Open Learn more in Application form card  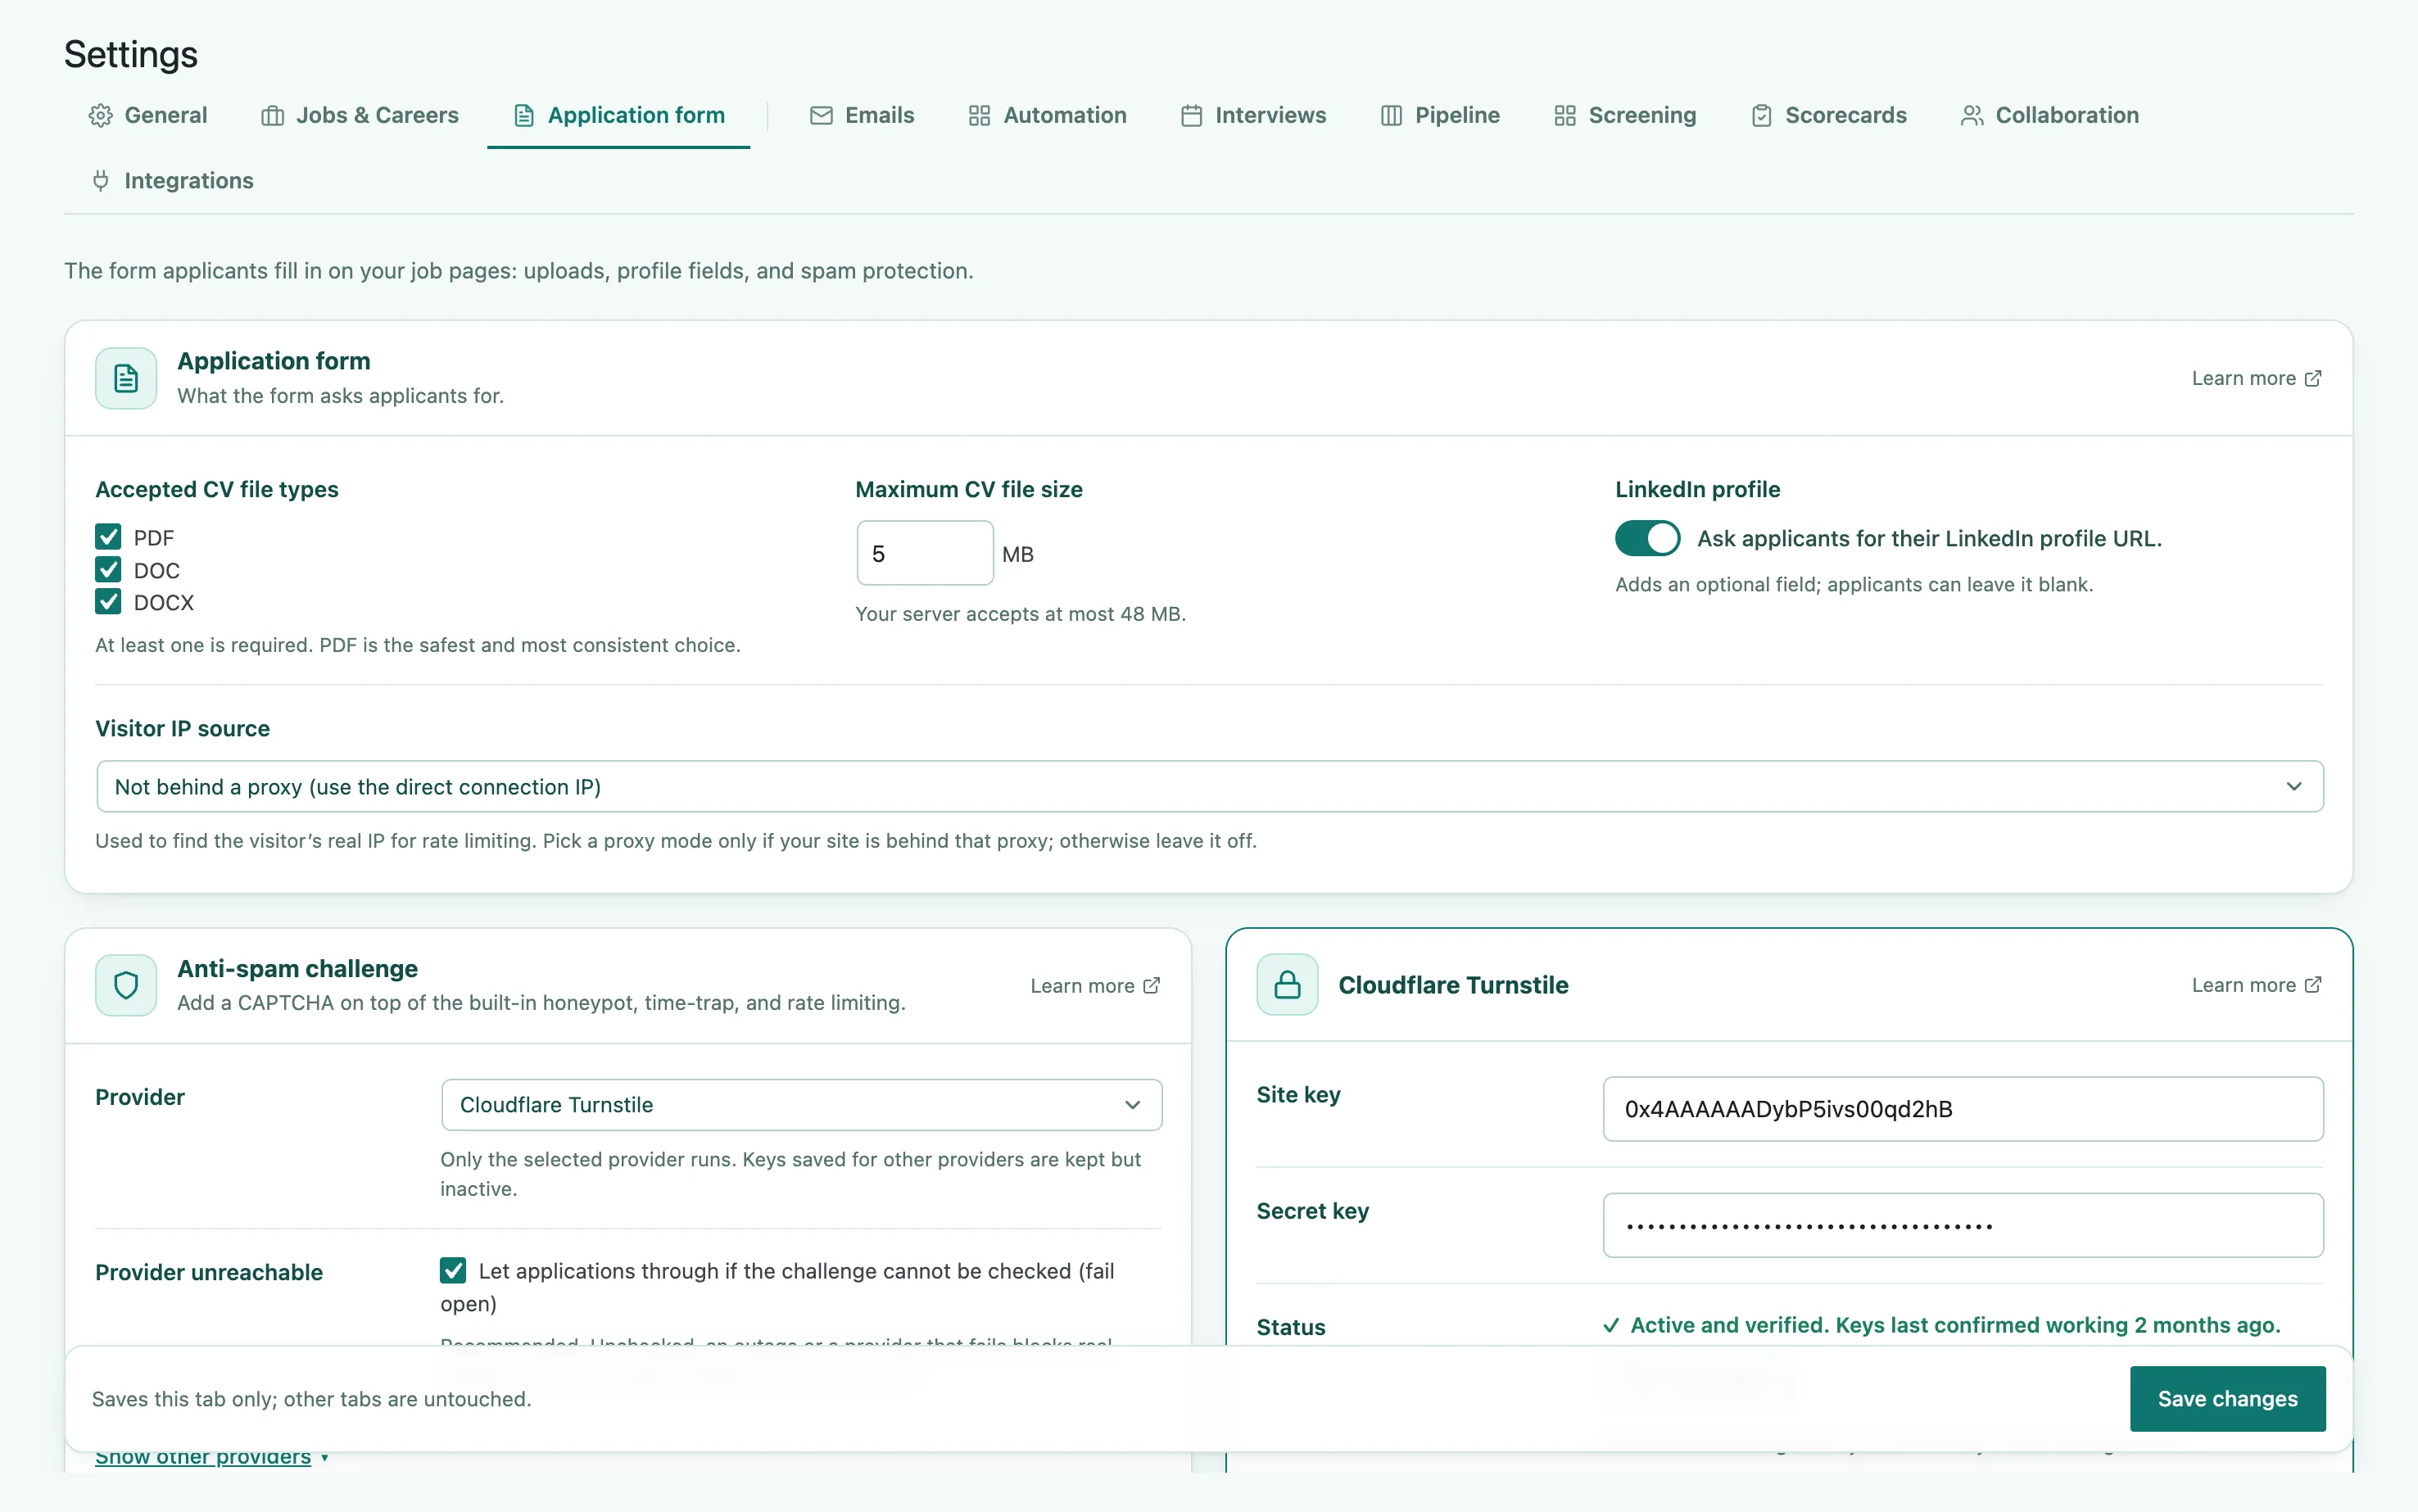2256,378
